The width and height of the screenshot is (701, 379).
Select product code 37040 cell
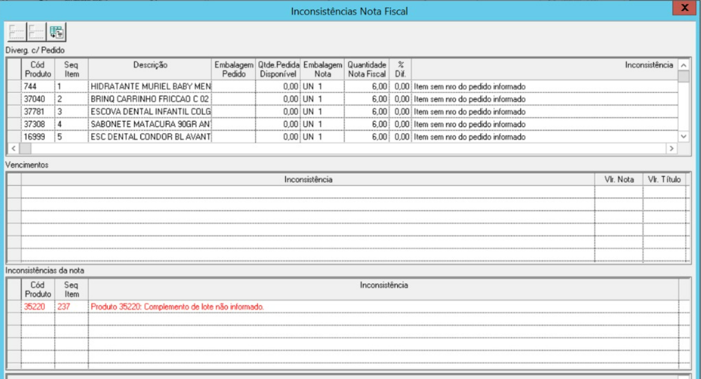(39, 99)
